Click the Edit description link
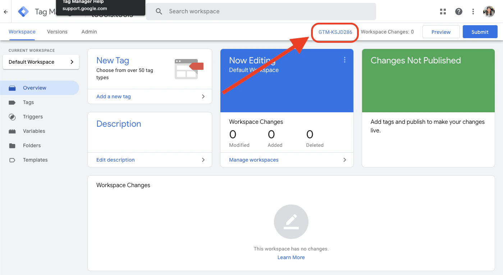Image resolution: width=503 pixels, height=275 pixels. click(115, 160)
